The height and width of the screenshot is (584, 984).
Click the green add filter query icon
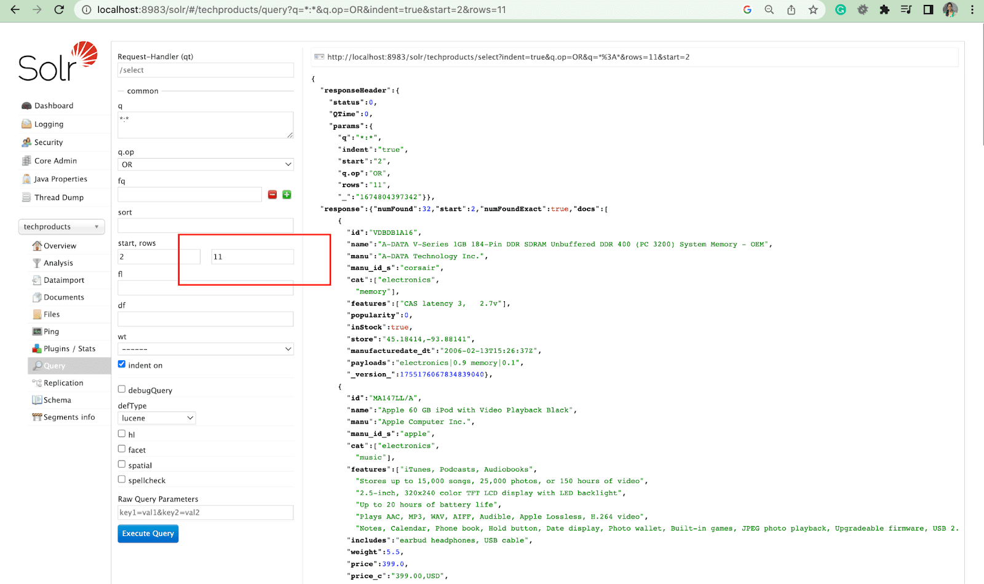click(287, 195)
